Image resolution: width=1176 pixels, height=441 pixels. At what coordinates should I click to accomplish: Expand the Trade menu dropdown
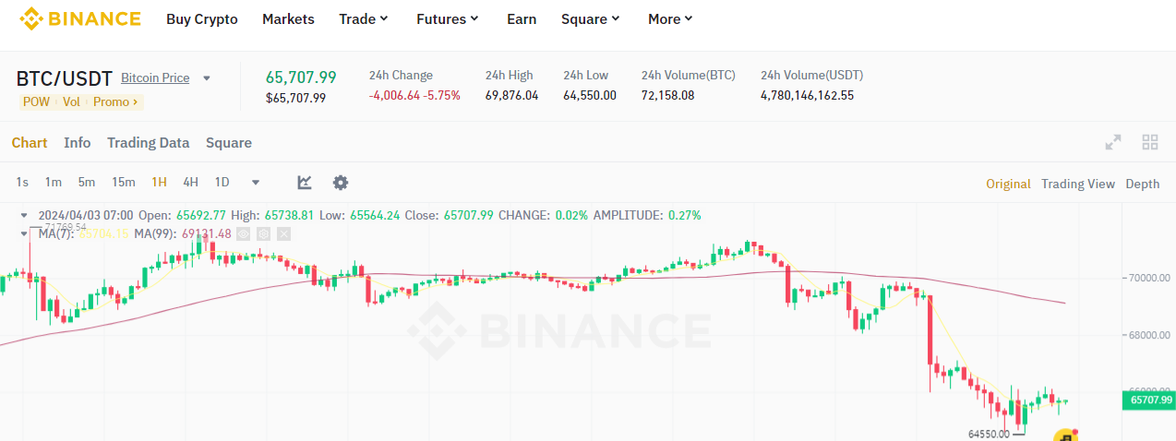coord(363,18)
